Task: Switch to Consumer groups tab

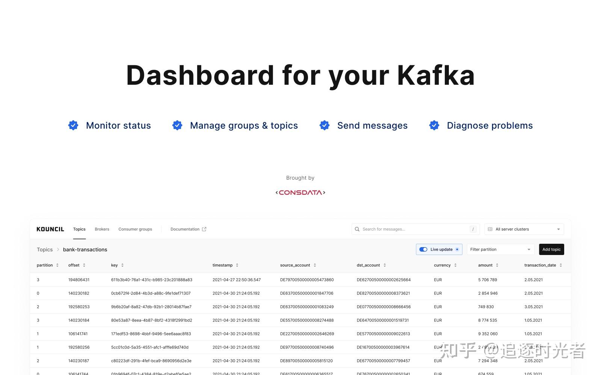Action: 135,229
